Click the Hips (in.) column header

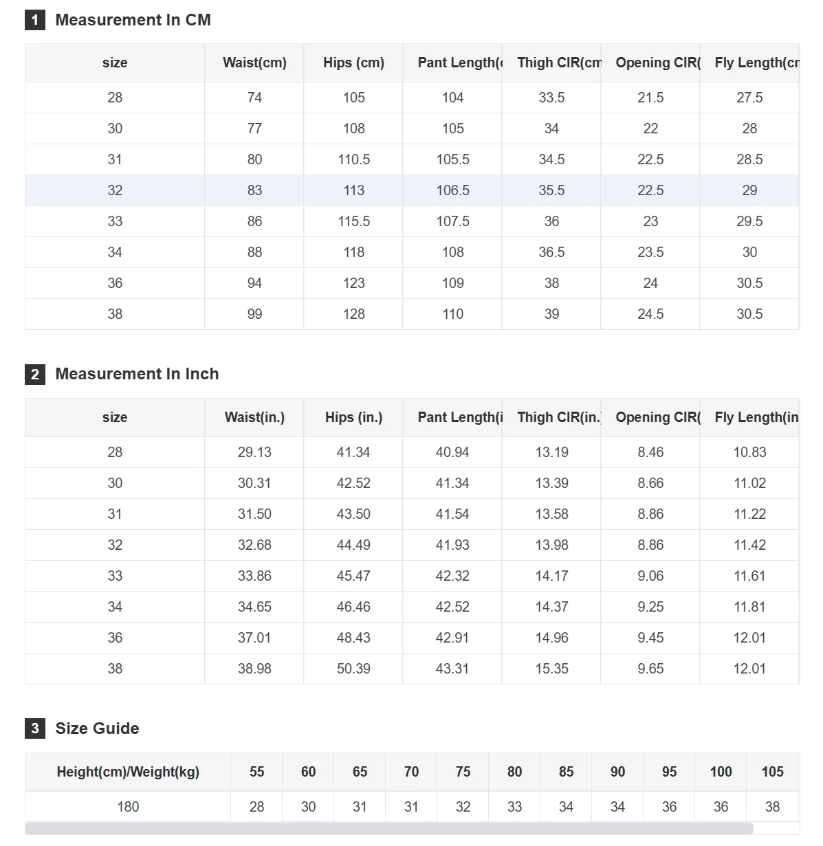[353, 417]
